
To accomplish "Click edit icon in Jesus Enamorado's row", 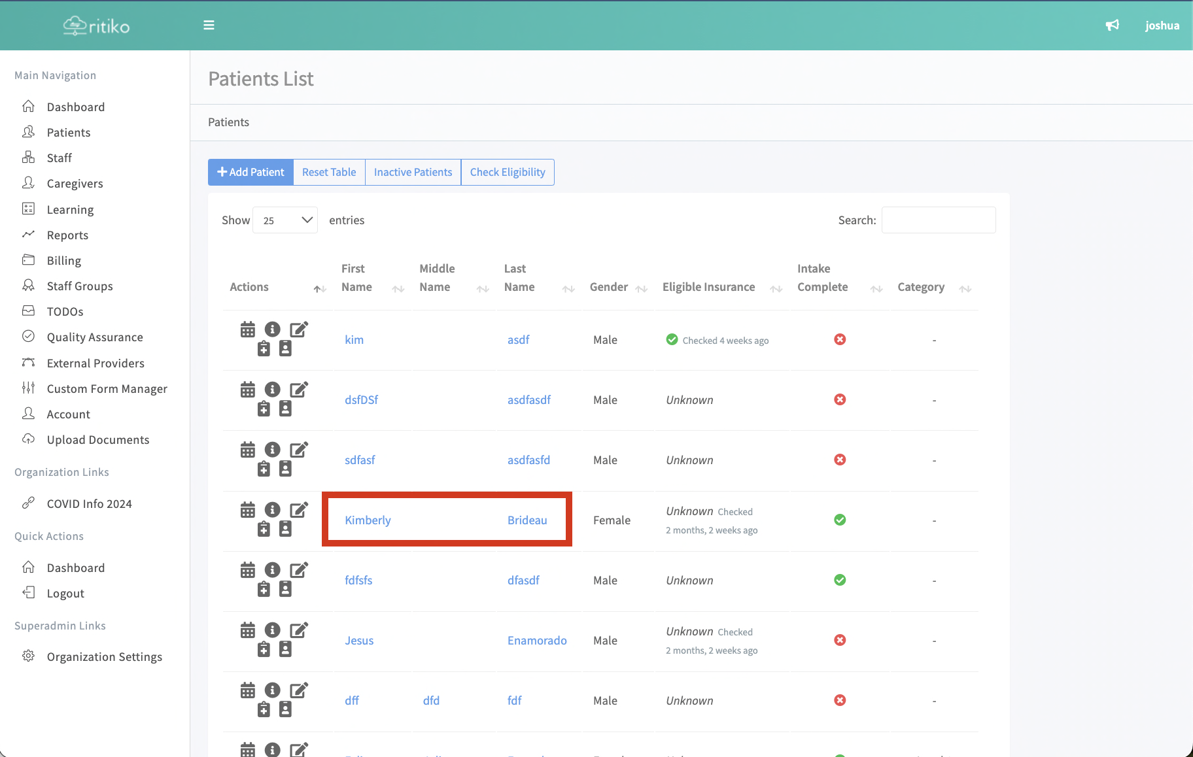I will coord(299,630).
